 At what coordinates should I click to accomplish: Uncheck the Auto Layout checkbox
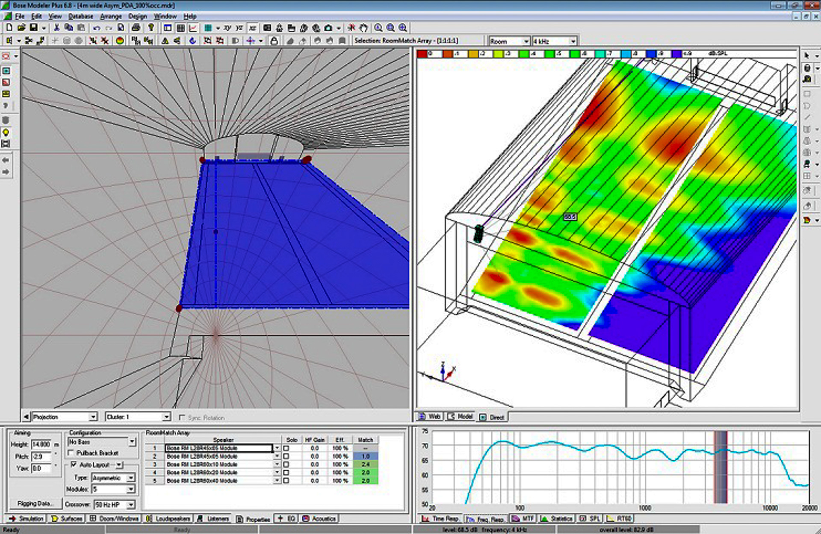click(x=74, y=464)
